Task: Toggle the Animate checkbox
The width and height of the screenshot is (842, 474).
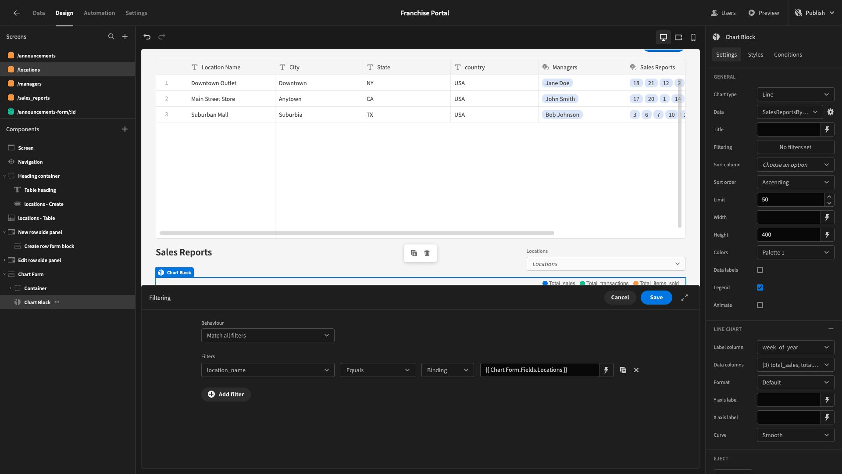Action: click(760, 305)
